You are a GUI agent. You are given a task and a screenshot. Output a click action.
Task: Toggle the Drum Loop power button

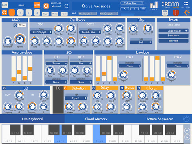46,6
